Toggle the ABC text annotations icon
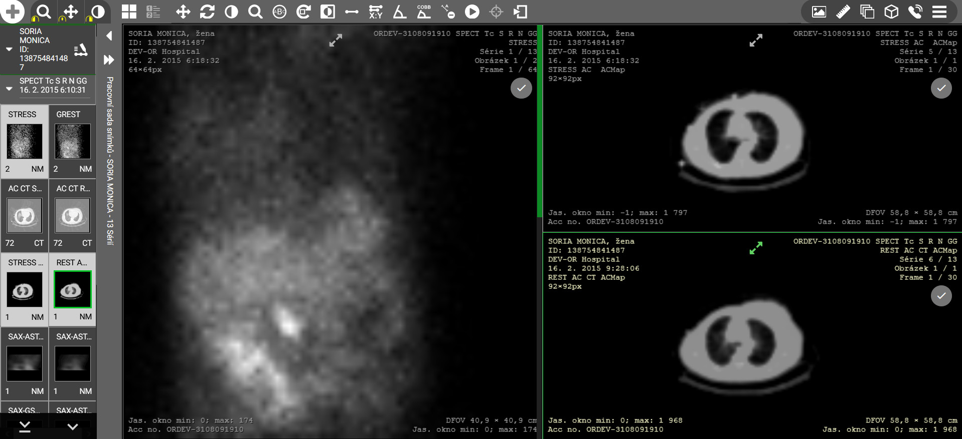Viewport: 962px width, 439px height. point(279,12)
